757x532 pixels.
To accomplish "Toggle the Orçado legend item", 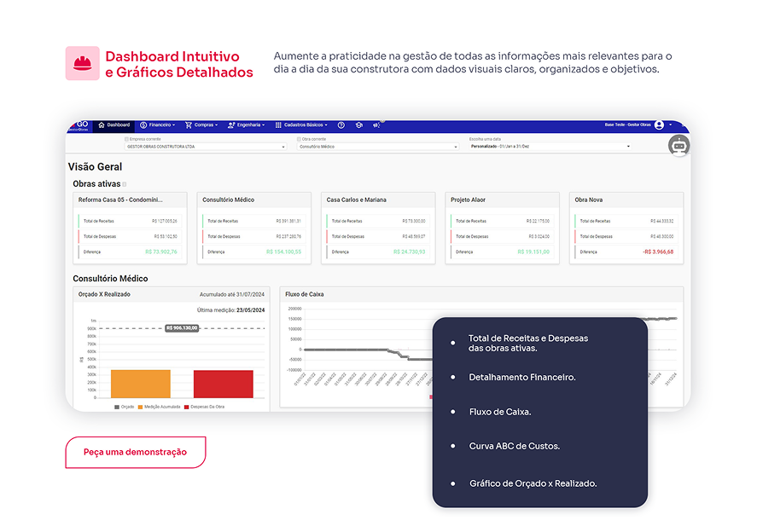I will (124, 407).
